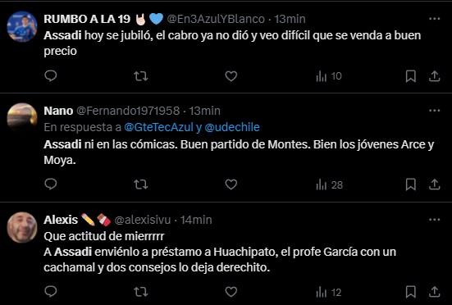Share the tweet by Alexis

coord(434,292)
